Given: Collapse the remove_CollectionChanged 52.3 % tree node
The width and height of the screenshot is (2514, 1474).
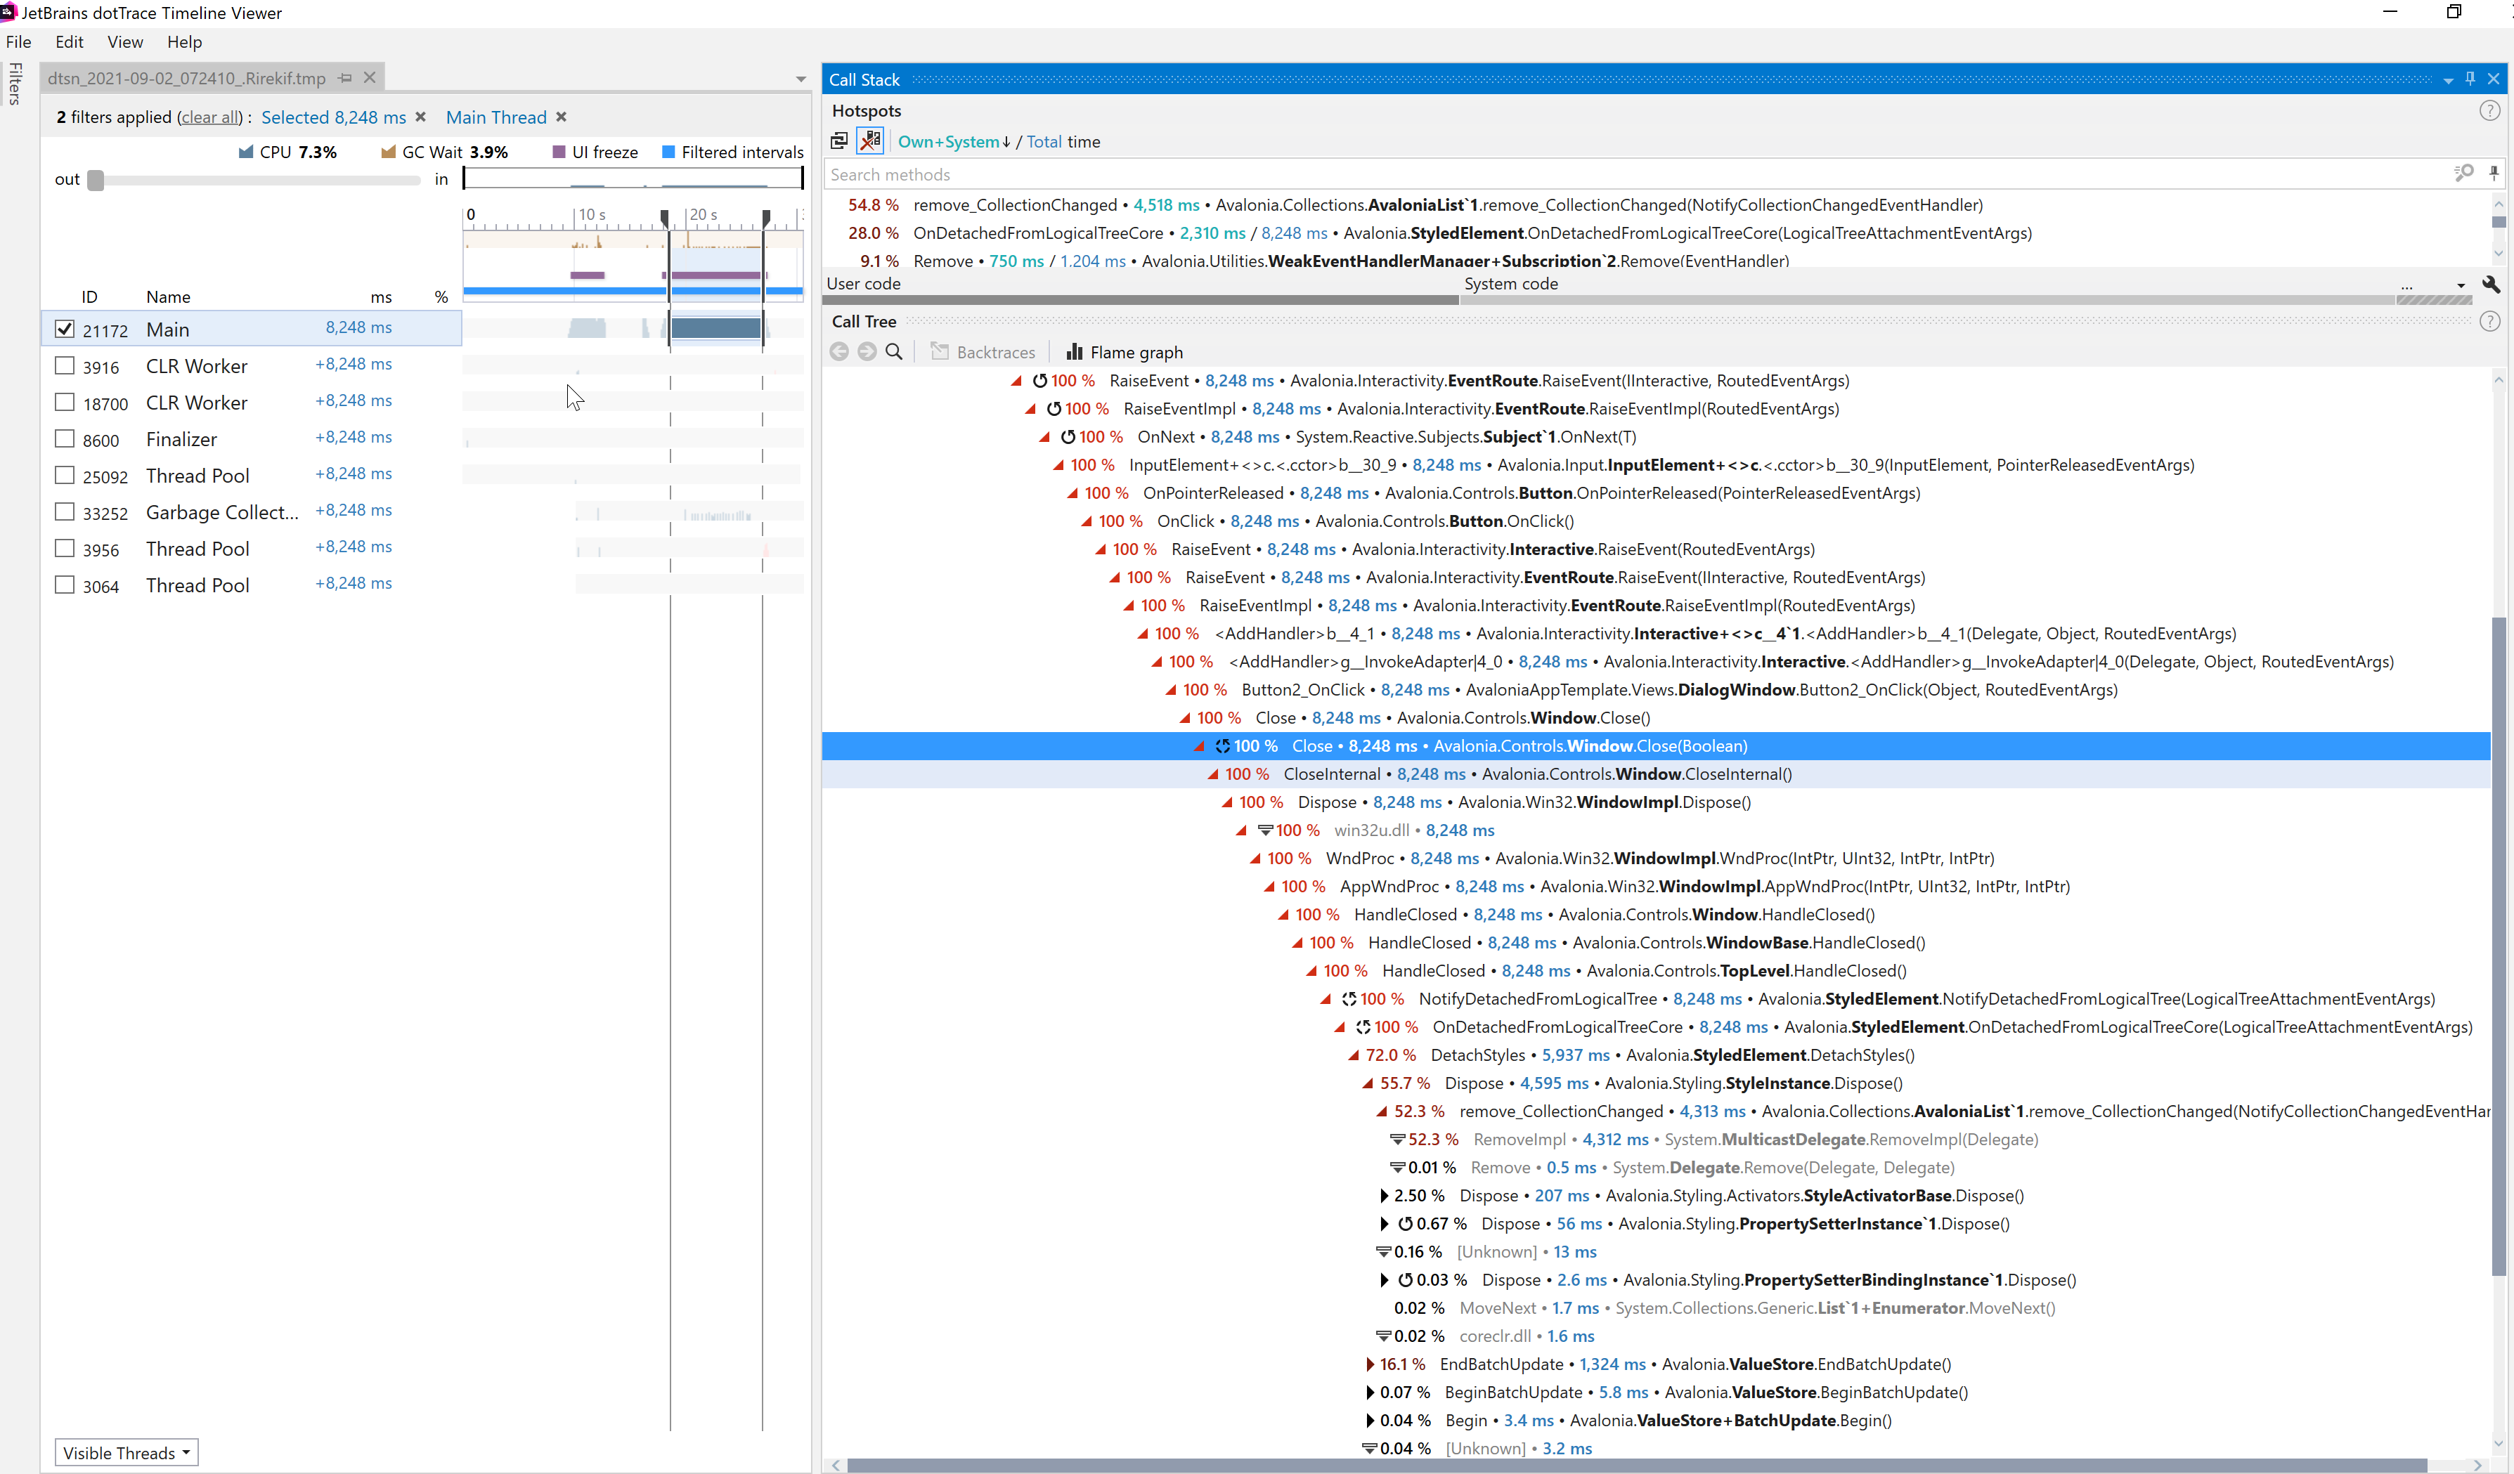Looking at the screenshot, I should click(x=1382, y=1111).
